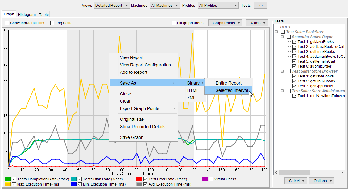Switch to the Graph tab
The image size is (348, 189).
point(9,14)
